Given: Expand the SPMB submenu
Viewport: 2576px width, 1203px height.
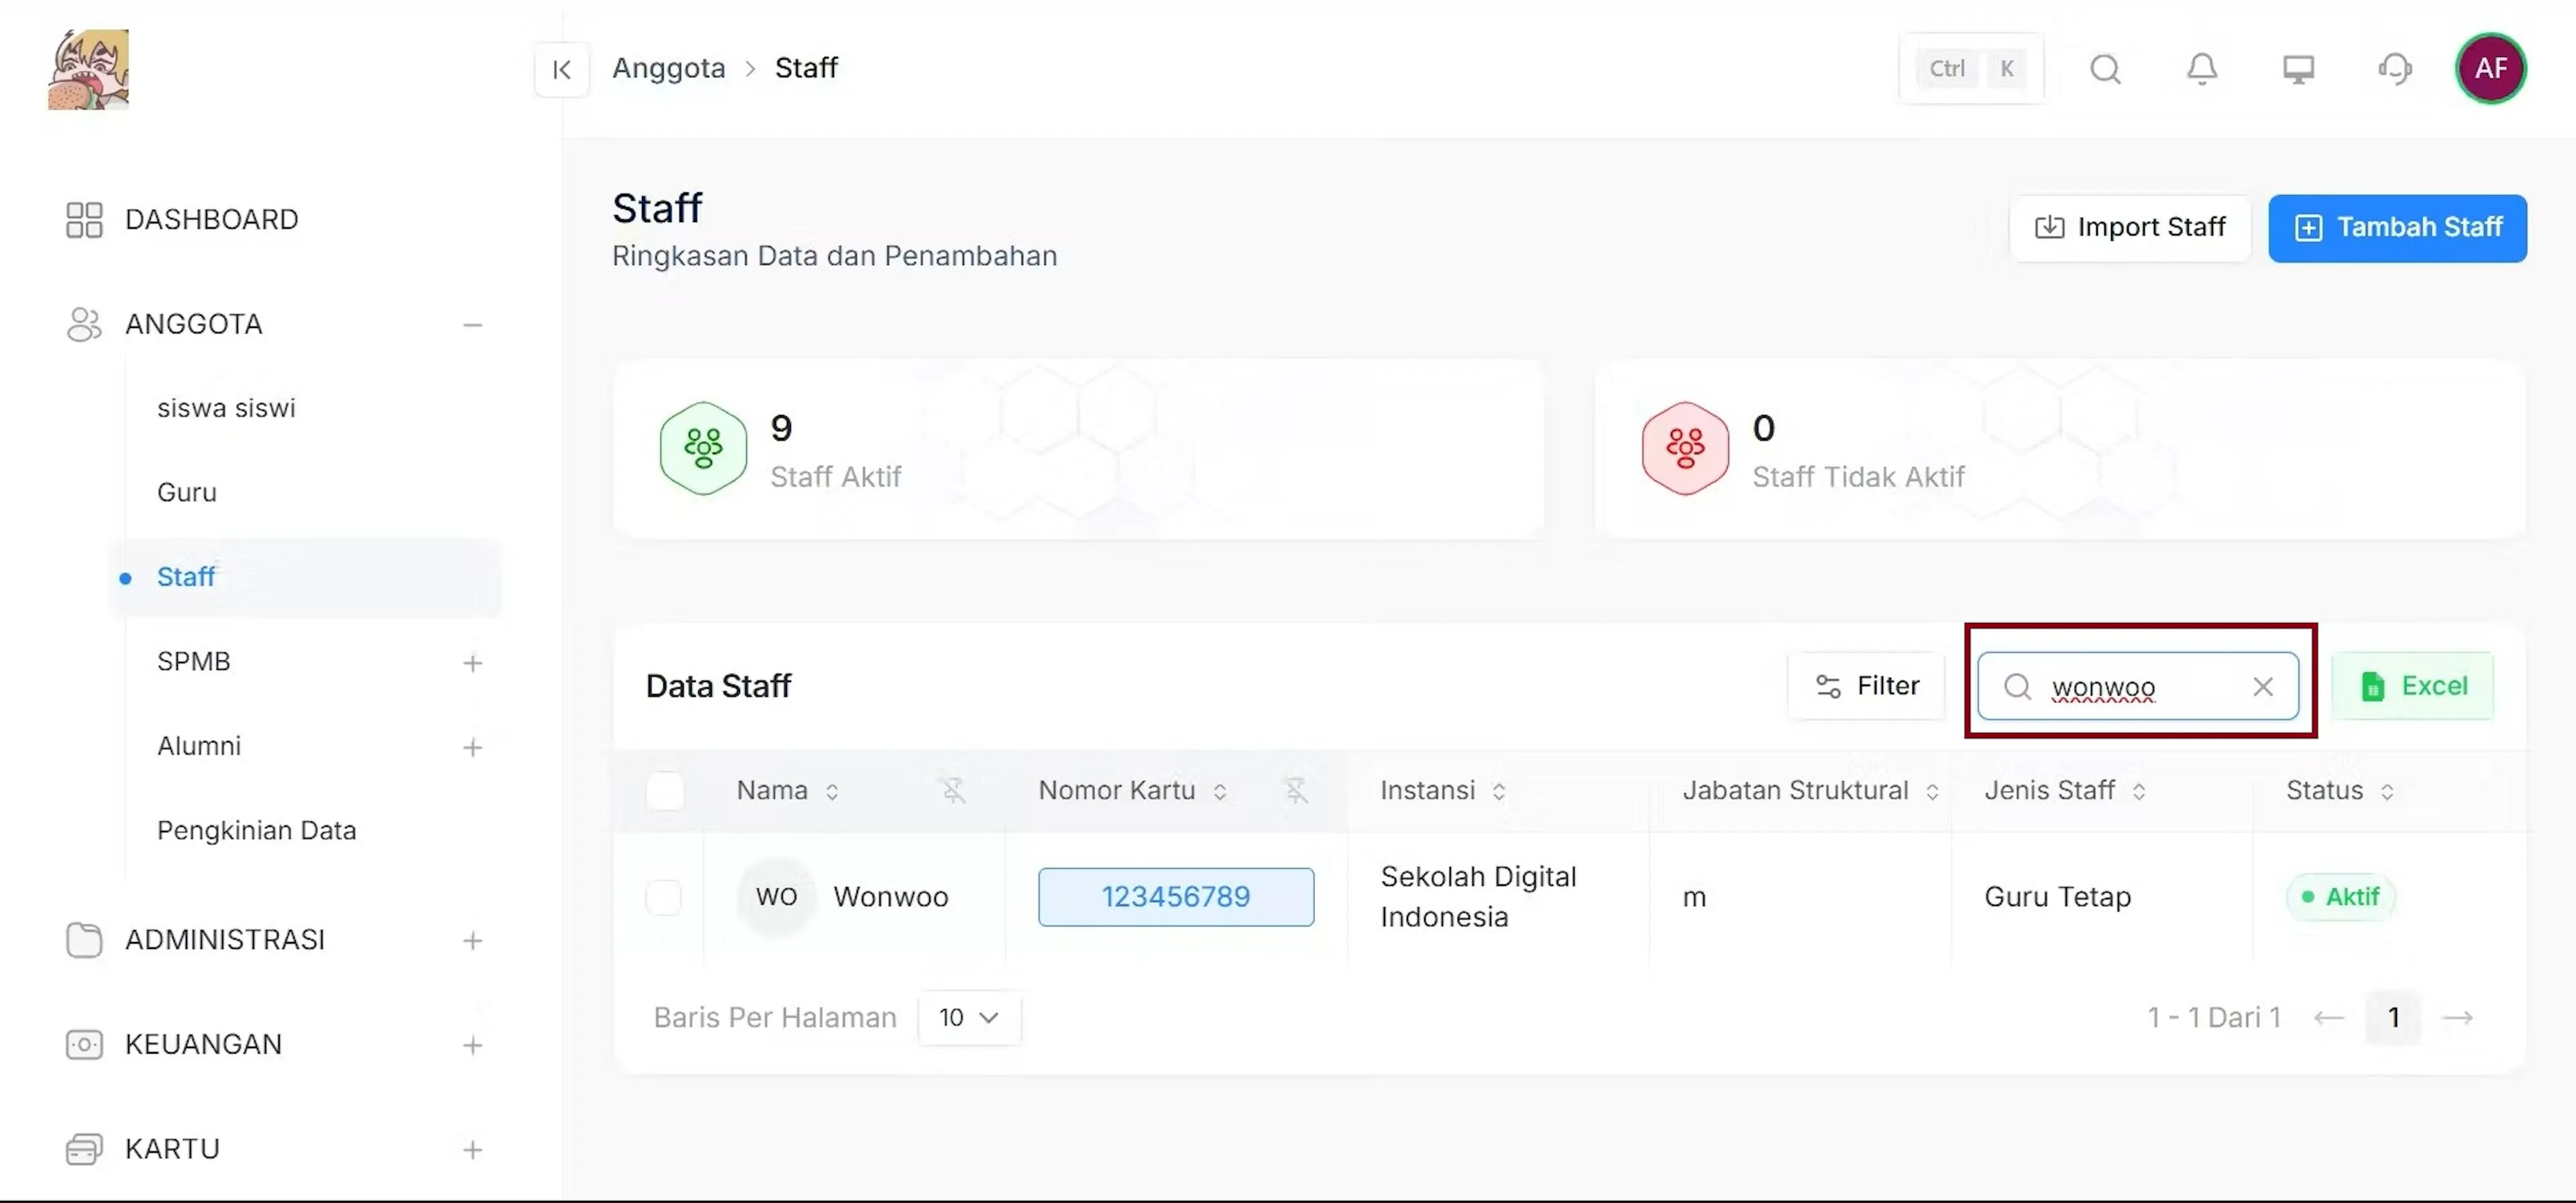Looking at the screenshot, I should pyautogui.click(x=472, y=663).
